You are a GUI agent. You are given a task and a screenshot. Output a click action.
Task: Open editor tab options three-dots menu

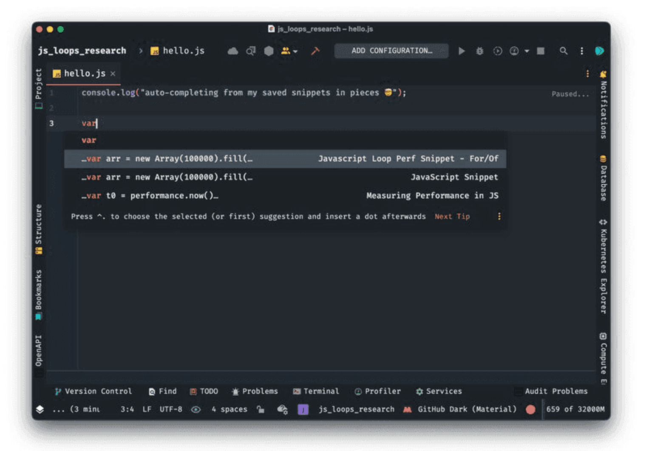click(587, 74)
